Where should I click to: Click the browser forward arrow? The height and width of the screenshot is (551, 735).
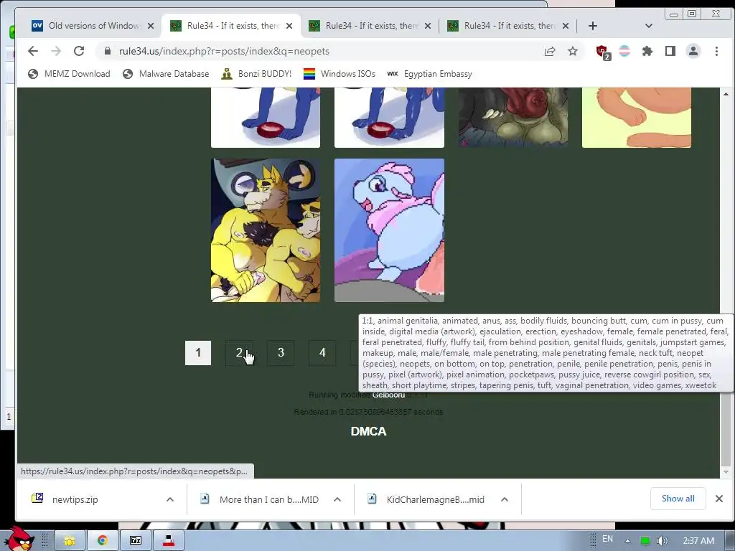click(56, 51)
